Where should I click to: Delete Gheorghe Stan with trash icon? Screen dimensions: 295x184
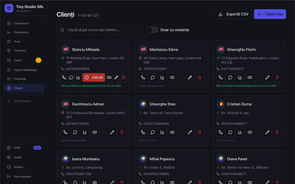point(200,132)
